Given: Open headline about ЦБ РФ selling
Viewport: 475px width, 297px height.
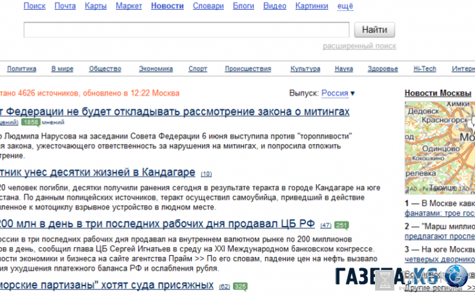Looking at the screenshot, I should 157,223.
